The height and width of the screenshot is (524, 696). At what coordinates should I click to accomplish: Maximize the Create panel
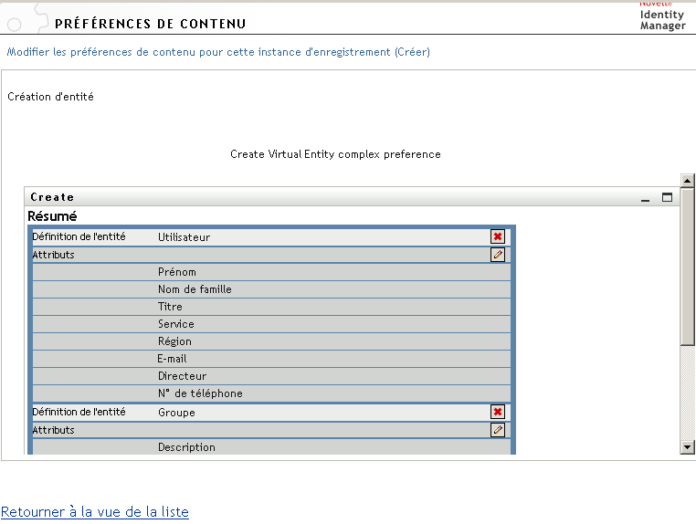[x=667, y=197]
